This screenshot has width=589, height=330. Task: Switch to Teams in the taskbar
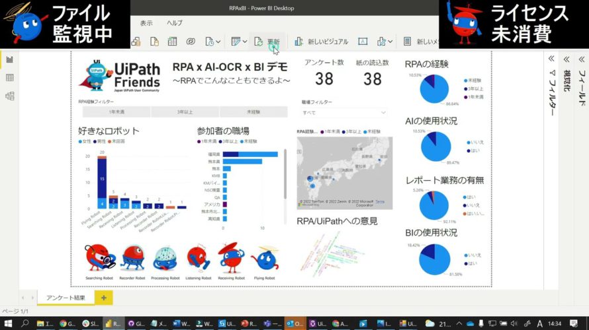[x=273, y=323]
